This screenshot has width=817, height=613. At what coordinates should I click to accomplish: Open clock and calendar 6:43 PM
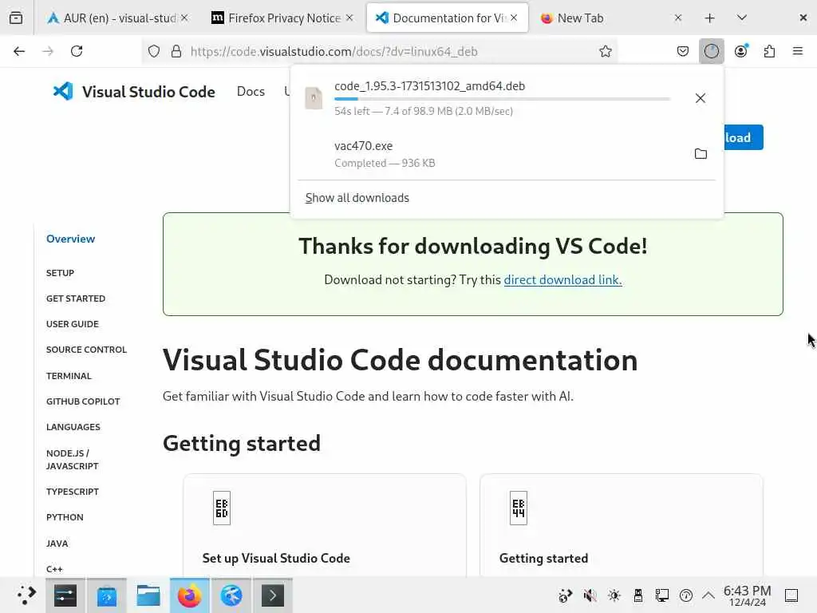747,595
